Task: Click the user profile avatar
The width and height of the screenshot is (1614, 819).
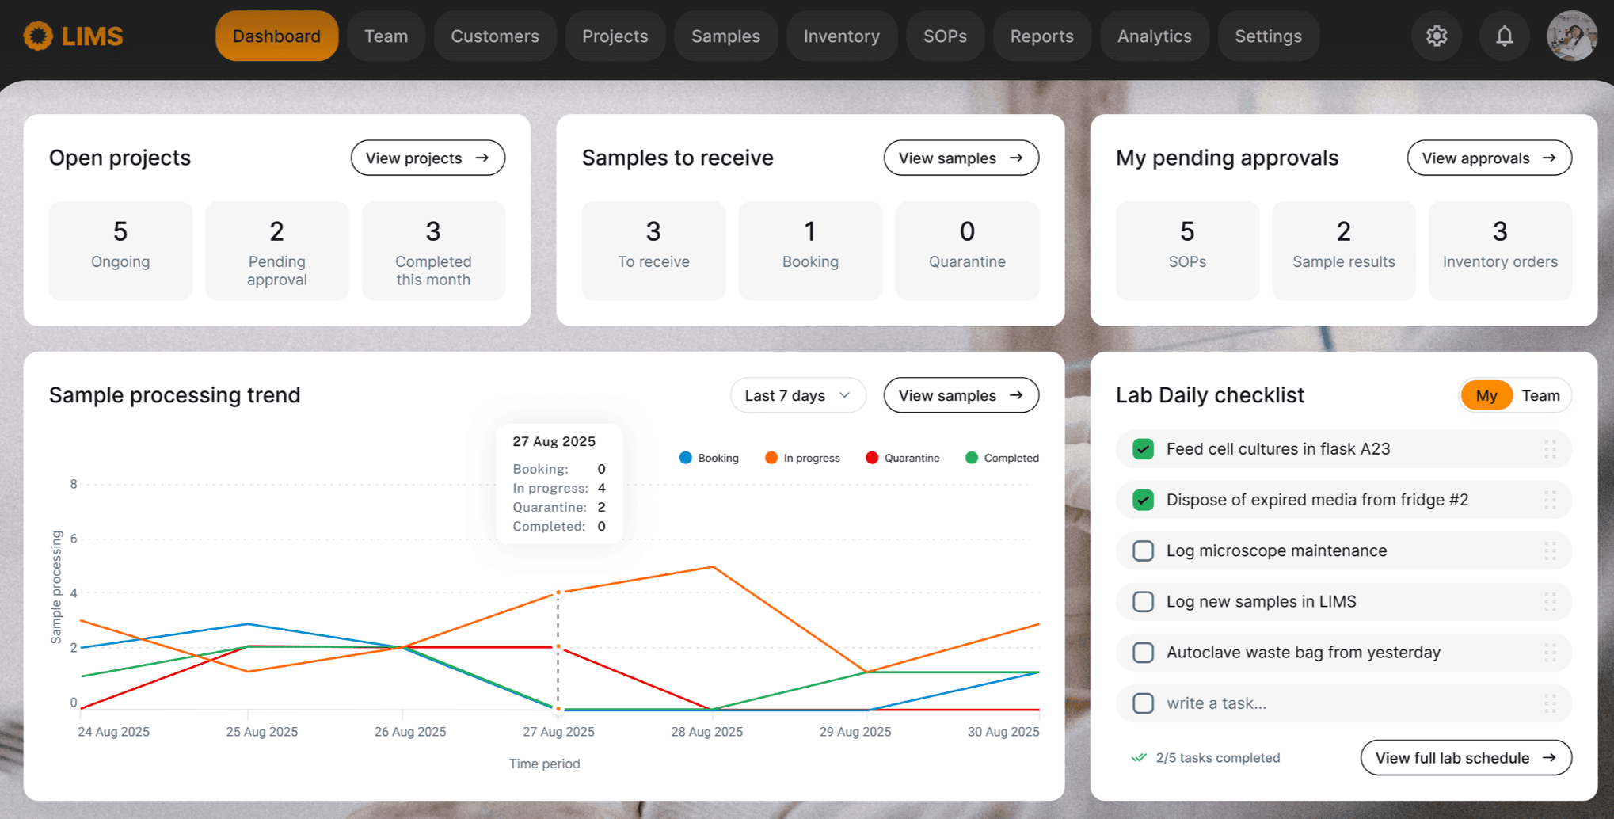Action: (x=1571, y=36)
